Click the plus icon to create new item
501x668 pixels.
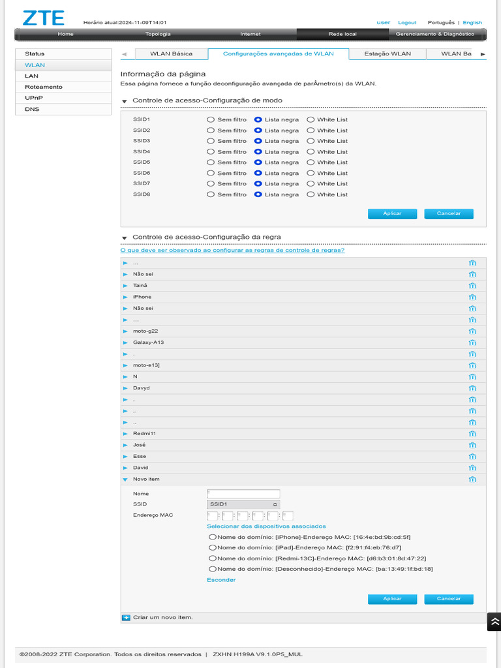126,618
